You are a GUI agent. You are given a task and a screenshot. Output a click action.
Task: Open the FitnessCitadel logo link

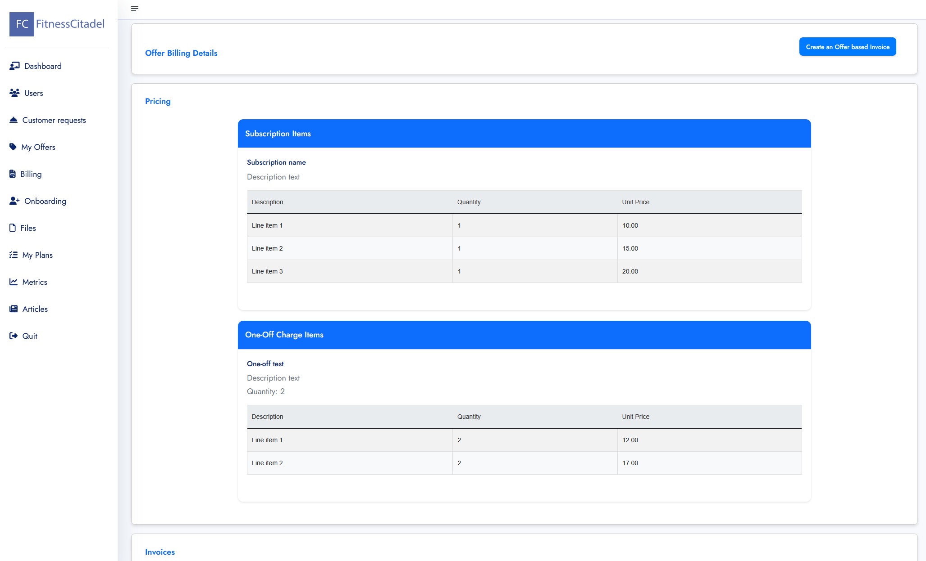(x=57, y=24)
